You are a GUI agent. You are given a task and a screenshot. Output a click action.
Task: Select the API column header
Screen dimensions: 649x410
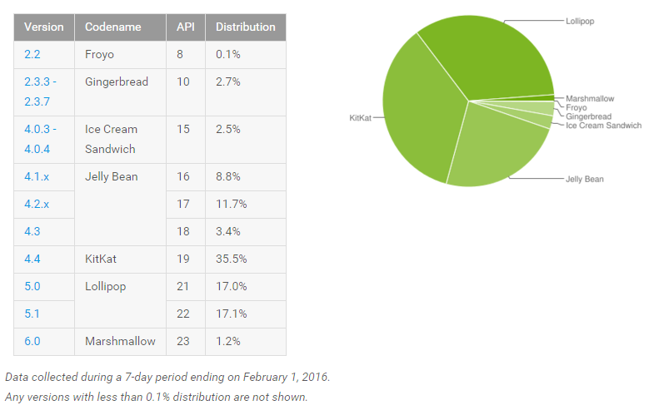186,27
